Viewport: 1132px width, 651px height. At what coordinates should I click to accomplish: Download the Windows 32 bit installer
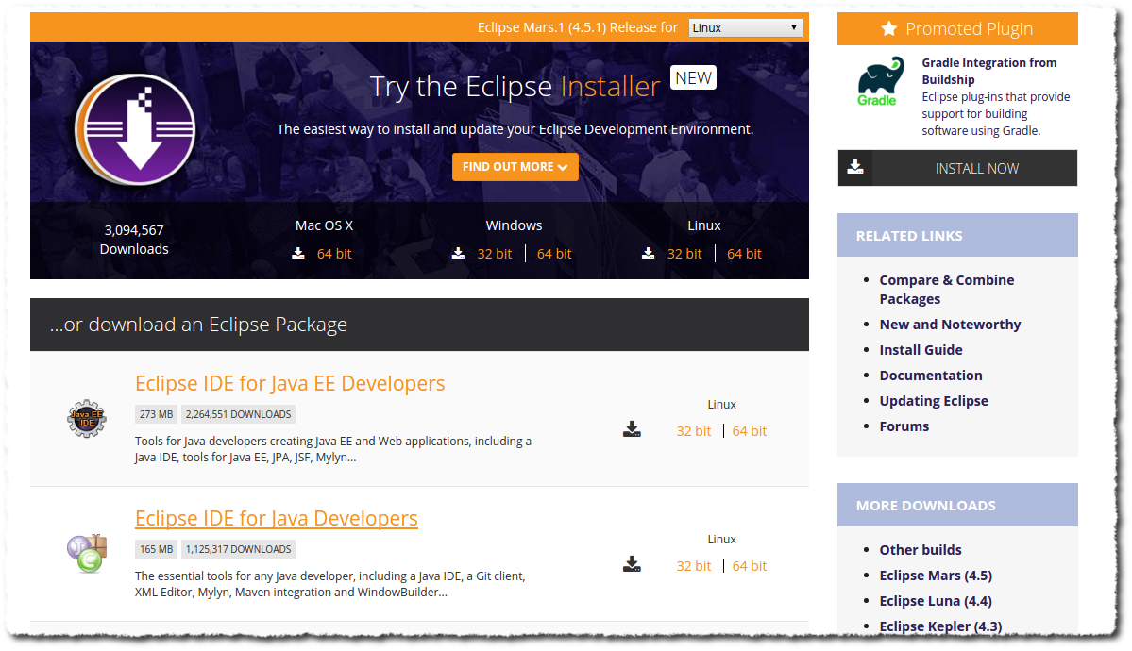click(495, 254)
